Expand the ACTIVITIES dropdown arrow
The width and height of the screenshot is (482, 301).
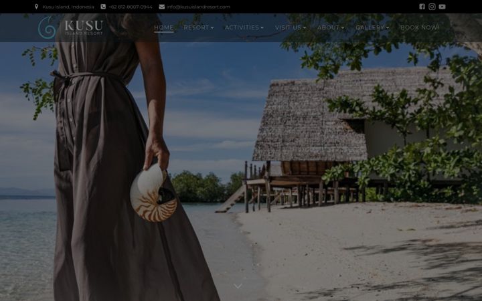[262, 27]
